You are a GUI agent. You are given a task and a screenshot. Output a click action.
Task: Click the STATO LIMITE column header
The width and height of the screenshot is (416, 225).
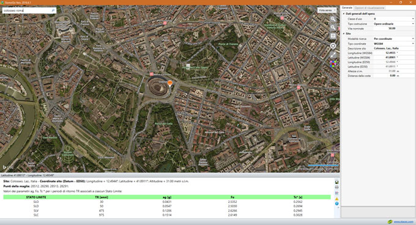click(x=36, y=197)
